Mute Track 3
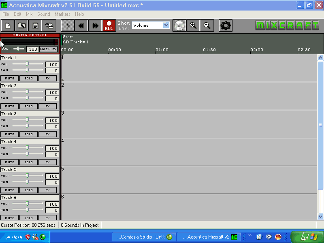324x243 pixels. point(9,134)
